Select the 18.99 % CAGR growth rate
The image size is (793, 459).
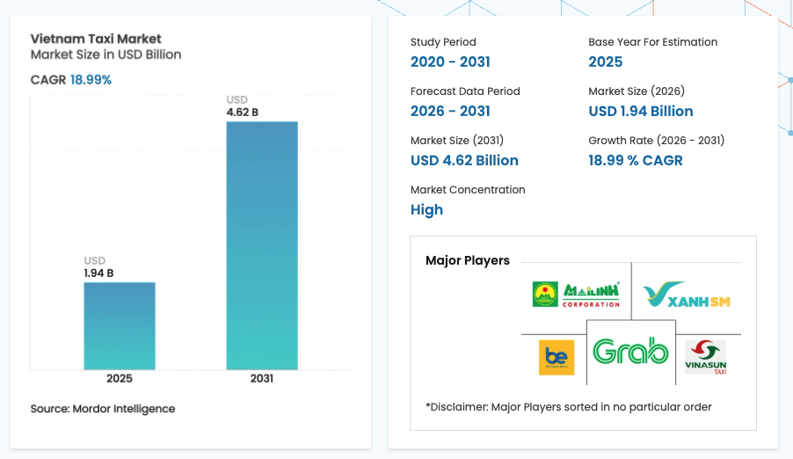635,160
